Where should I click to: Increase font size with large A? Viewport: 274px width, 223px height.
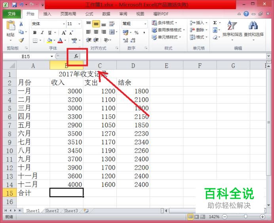point(64,33)
